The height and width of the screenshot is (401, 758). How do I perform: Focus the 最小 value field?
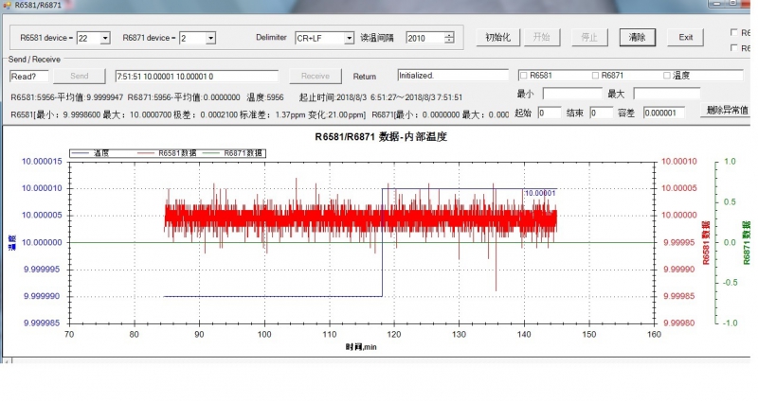[x=571, y=94]
